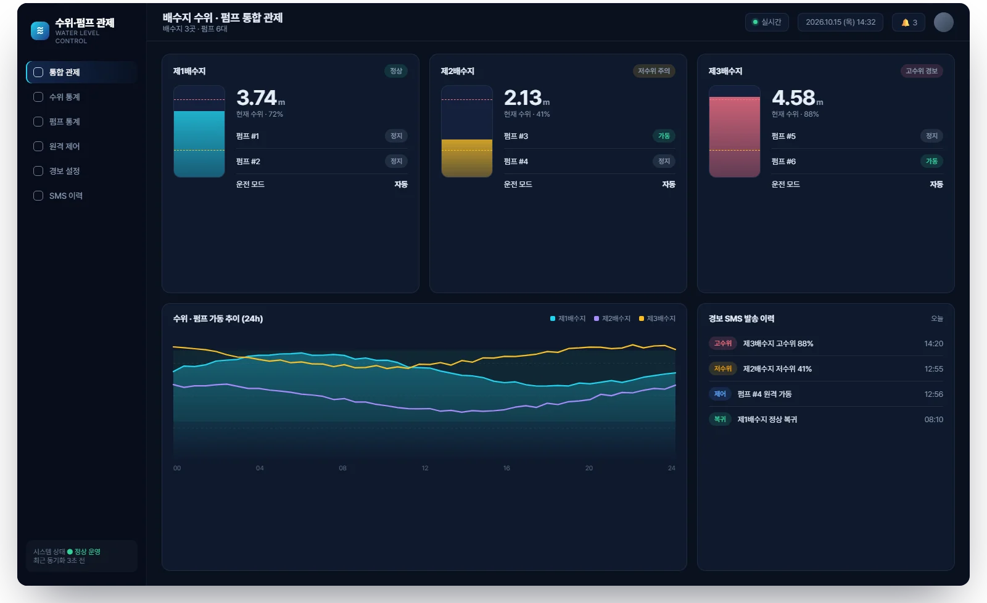Open the user profile avatar

pos(943,22)
